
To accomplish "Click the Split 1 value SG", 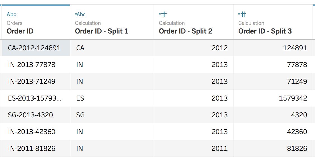I will tap(80, 115).
